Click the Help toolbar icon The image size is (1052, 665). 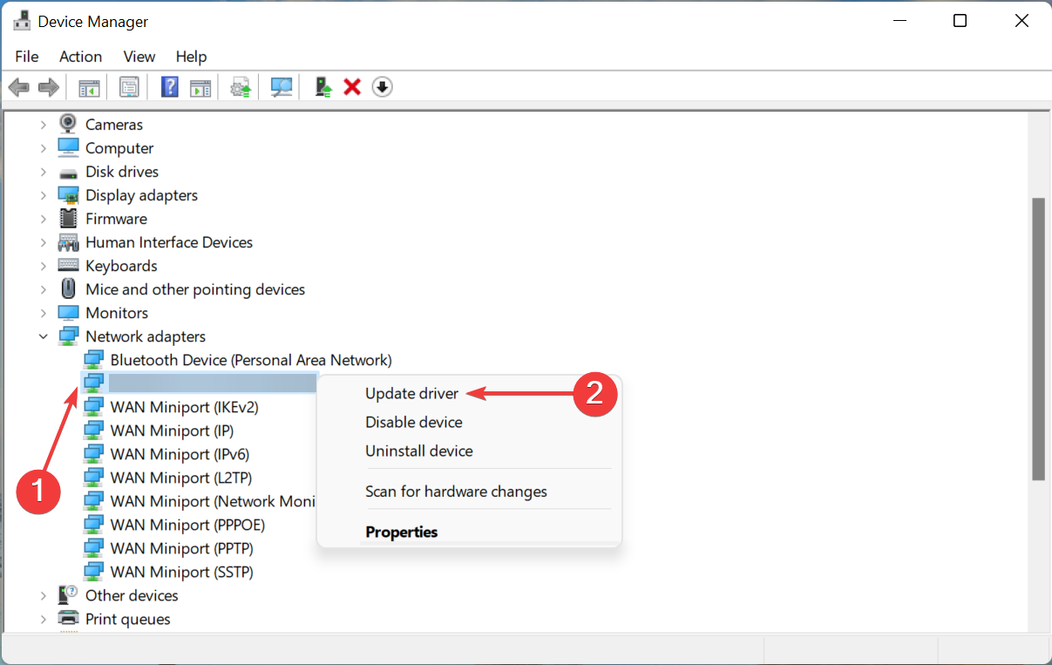169,86
